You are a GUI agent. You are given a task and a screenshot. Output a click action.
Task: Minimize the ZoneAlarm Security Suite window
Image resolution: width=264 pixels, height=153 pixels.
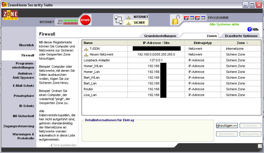245,5
